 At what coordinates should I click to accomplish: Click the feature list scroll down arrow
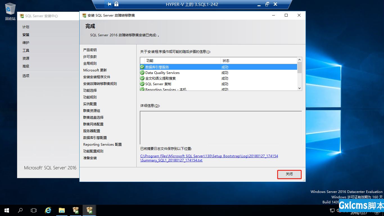click(299, 88)
